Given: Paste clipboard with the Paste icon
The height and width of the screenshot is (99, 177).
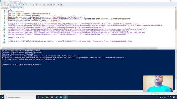Looking at the screenshot, I should click(x=16, y=5).
